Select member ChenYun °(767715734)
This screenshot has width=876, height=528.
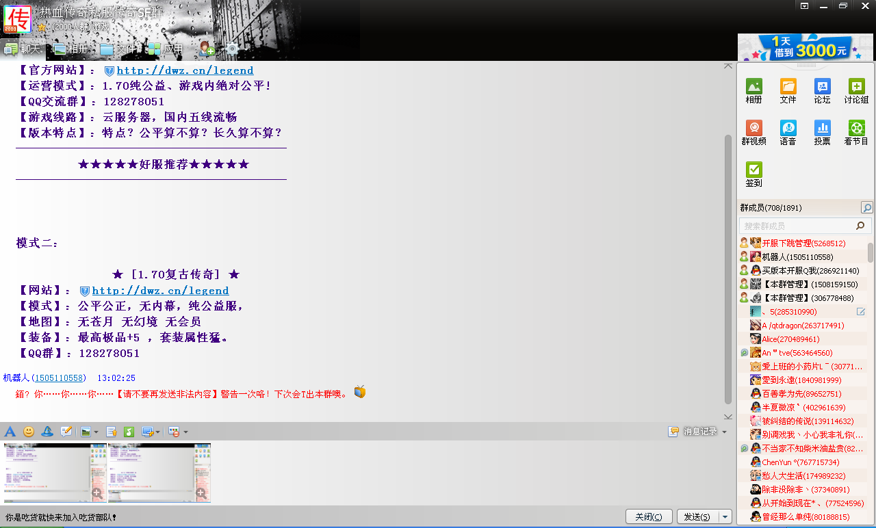[802, 462]
